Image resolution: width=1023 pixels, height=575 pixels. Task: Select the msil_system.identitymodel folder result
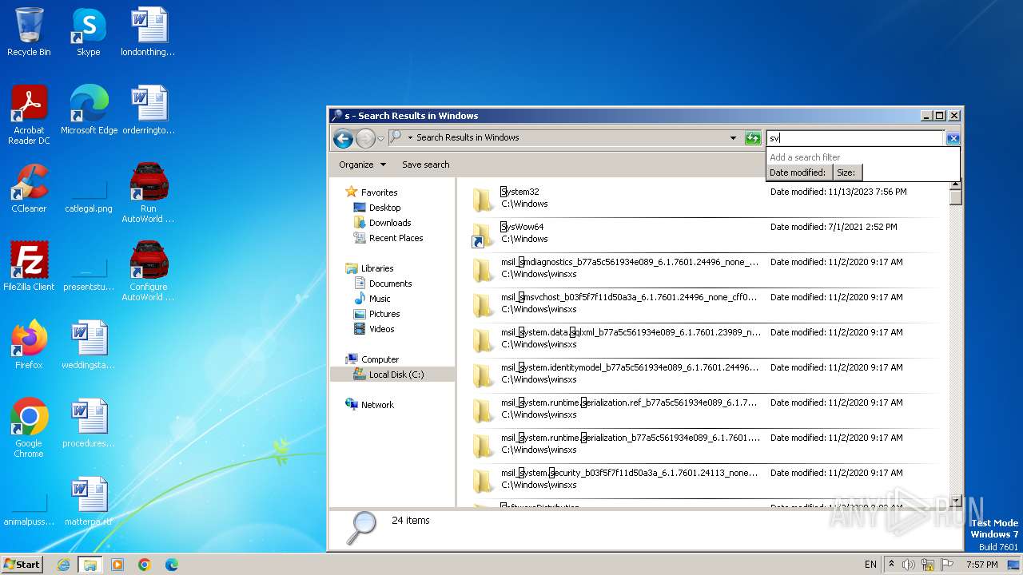[x=703, y=375]
